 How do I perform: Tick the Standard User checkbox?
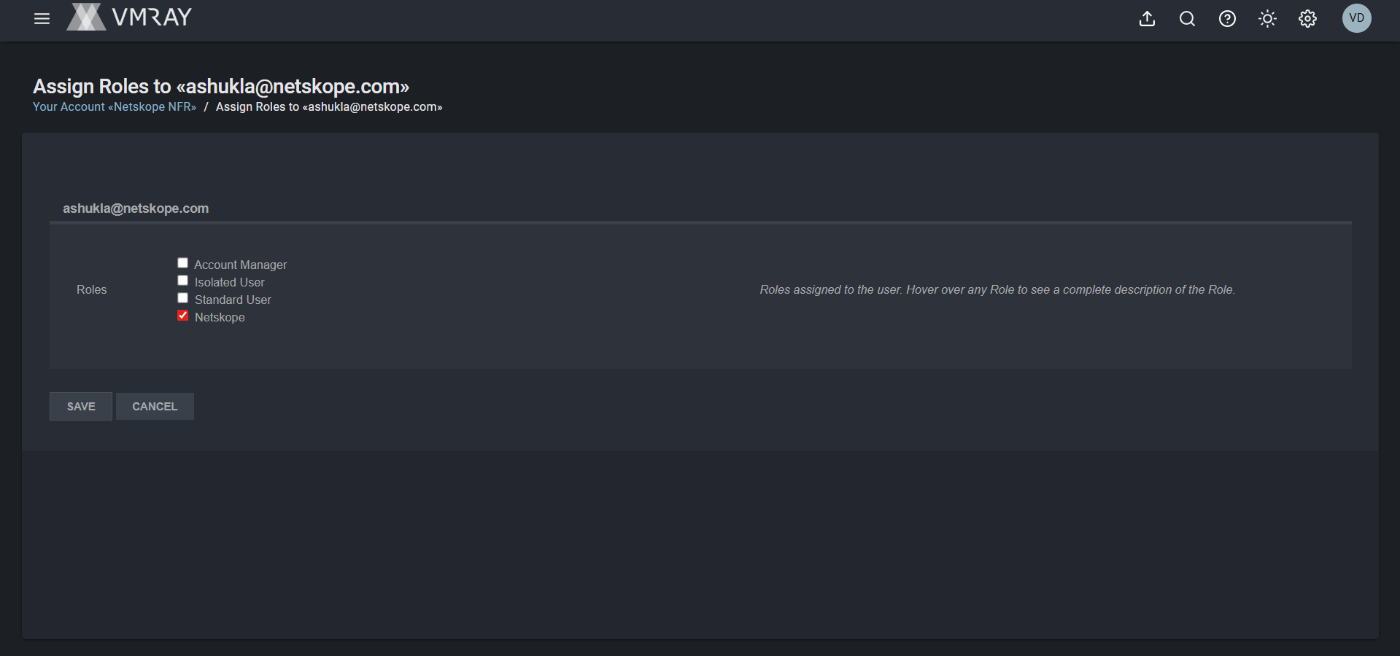click(182, 298)
